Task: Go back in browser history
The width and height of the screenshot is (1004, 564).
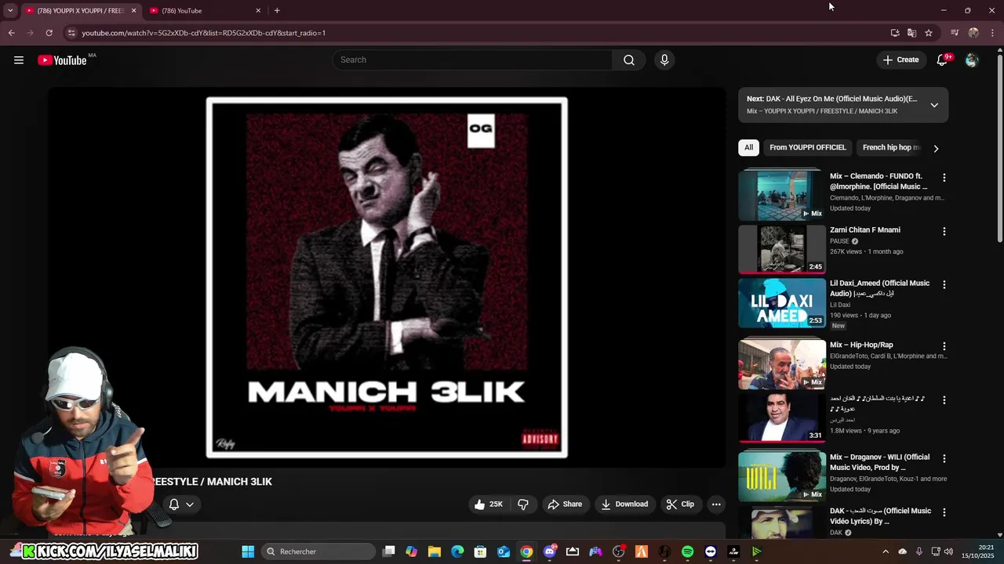Action: pyautogui.click(x=11, y=33)
